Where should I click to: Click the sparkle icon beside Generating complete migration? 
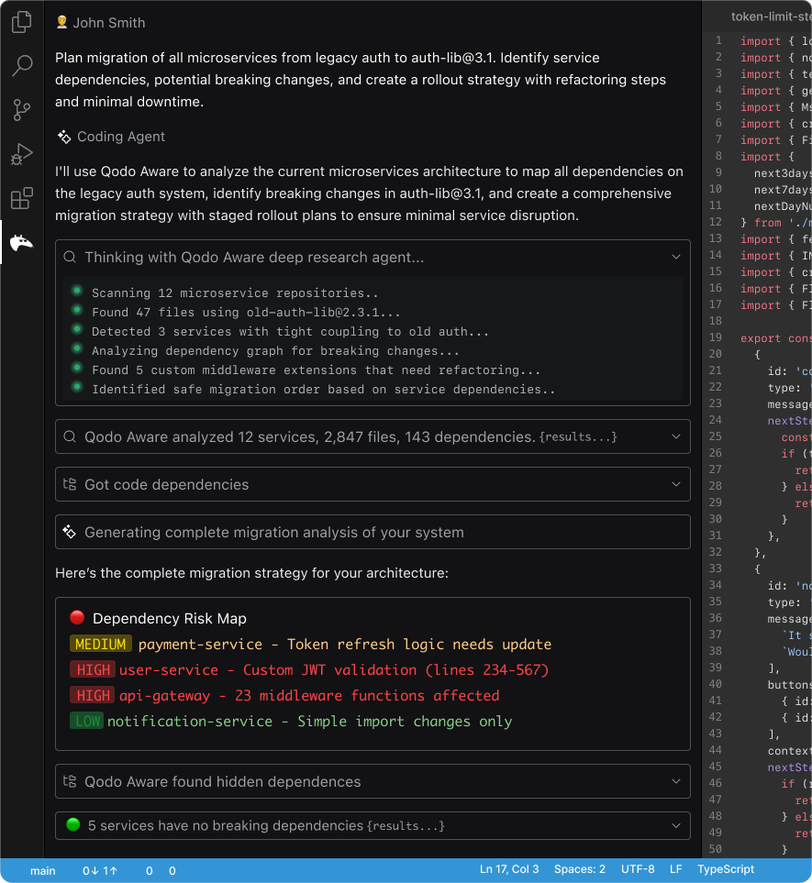click(70, 532)
